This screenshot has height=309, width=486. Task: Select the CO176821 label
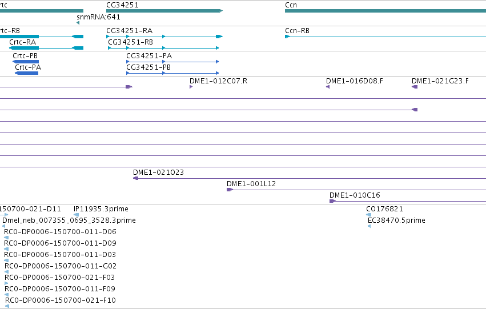(x=384, y=209)
